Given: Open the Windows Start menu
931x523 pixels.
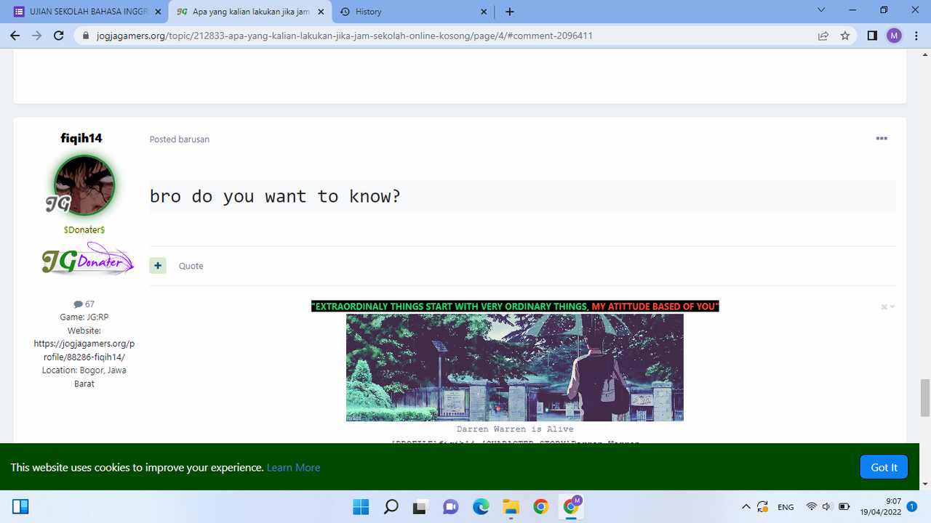Looking at the screenshot, I should tap(361, 506).
